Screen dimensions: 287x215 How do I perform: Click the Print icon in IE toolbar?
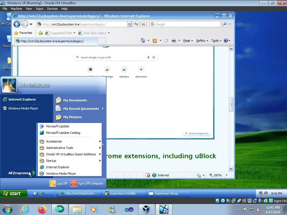[173, 41]
